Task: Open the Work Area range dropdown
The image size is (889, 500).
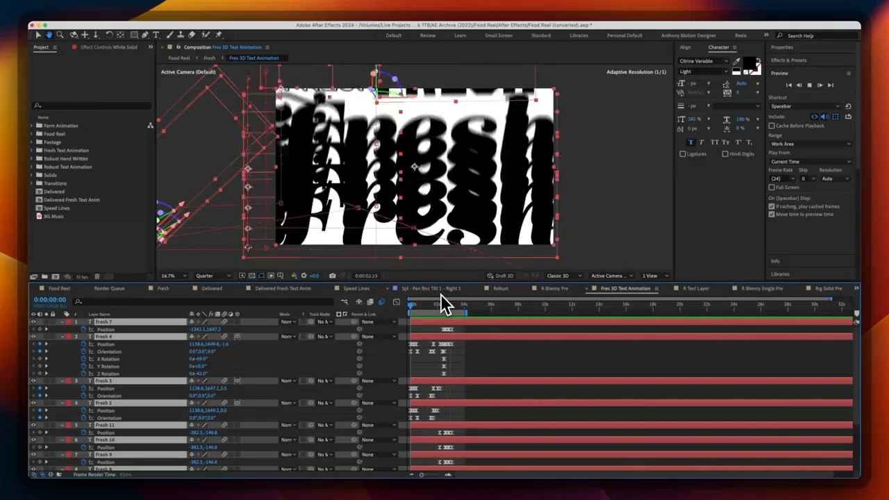Action: click(811, 144)
